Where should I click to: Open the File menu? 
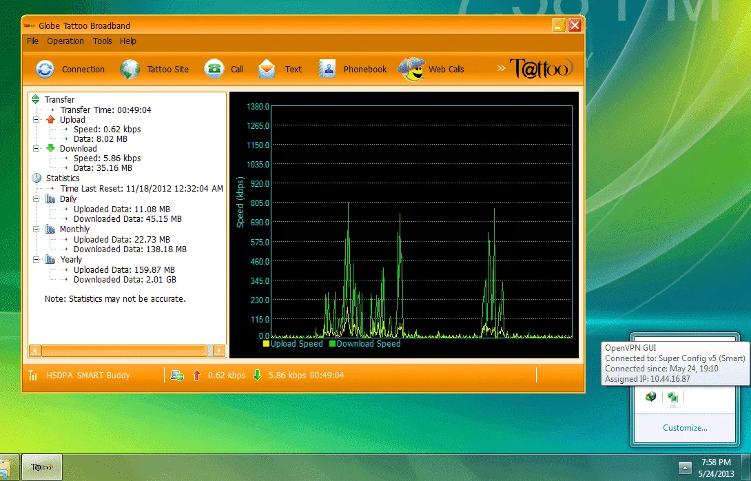click(x=32, y=41)
